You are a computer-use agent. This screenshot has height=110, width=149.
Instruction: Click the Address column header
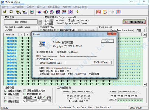(11, 35)
